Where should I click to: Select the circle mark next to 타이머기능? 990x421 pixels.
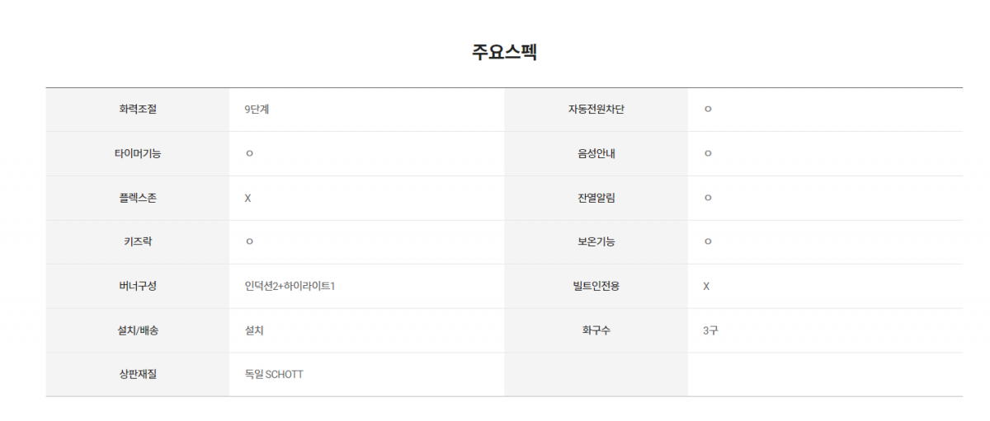(248, 154)
